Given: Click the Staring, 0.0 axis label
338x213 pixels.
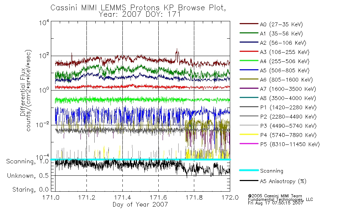Looking at the screenshot, I should point(30,190).
